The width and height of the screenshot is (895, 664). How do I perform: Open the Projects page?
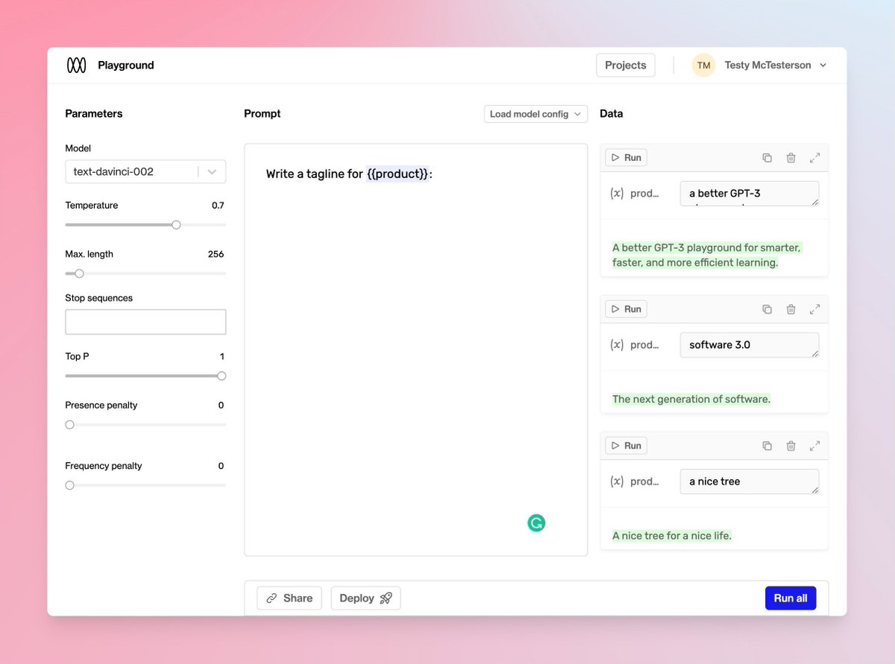point(625,66)
